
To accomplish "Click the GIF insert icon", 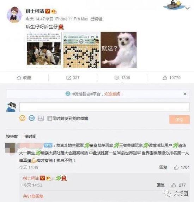I will tap(32, 118).
